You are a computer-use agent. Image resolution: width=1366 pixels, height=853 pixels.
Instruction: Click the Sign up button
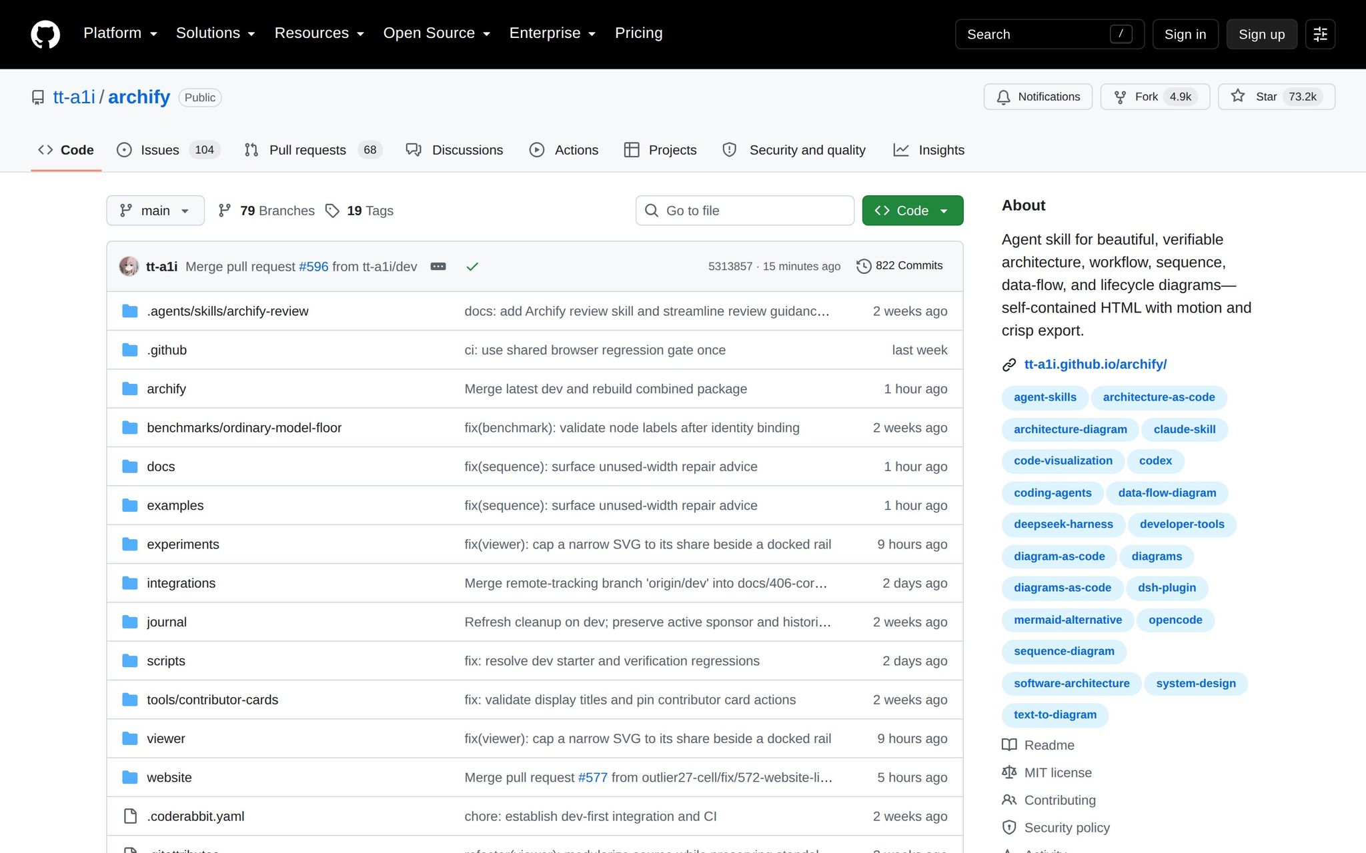point(1261,34)
